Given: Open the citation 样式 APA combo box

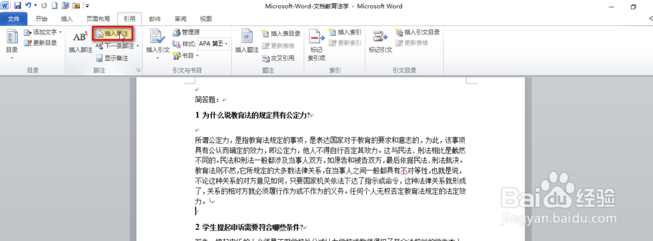Looking at the screenshot, I should [x=214, y=44].
